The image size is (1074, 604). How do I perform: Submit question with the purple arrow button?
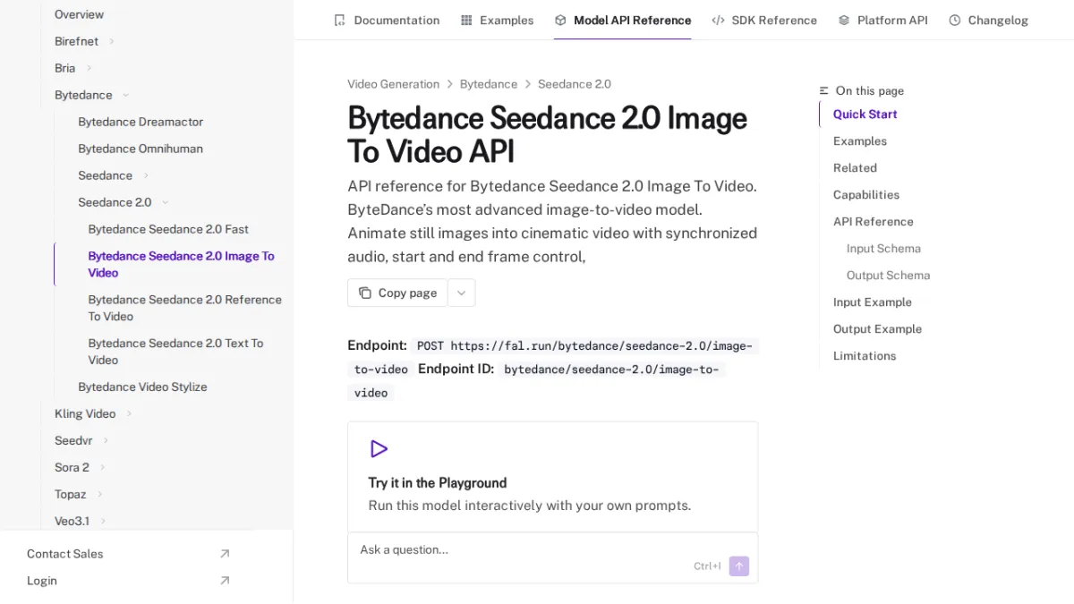(x=739, y=566)
